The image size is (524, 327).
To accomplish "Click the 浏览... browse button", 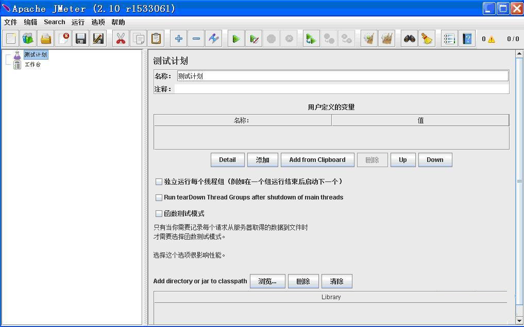I will [267, 281].
